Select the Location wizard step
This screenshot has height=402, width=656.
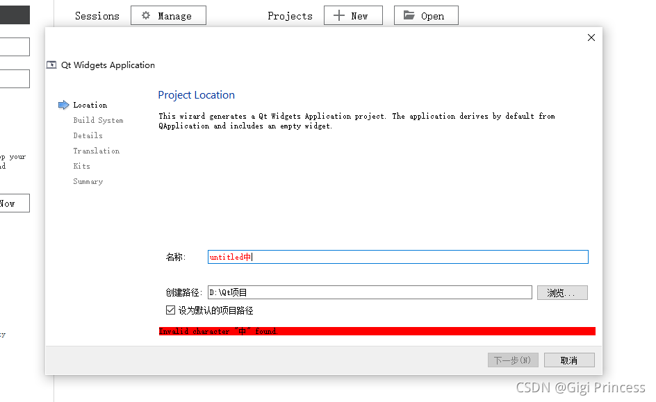pos(90,105)
